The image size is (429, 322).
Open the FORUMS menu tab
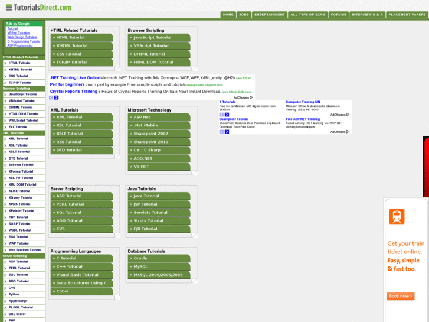339,15
